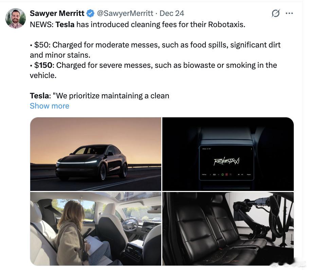Open photo of woman in back seat

pyautogui.click(x=96, y=229)
